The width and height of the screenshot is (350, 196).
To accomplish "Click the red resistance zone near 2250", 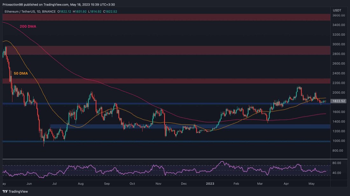I will (x=166, y=81).
